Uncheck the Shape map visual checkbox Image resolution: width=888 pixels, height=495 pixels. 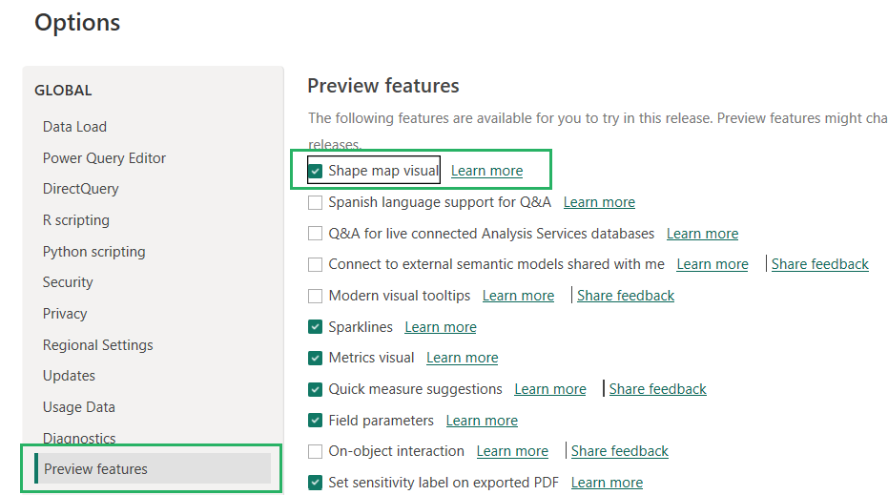tap(316, 171)
